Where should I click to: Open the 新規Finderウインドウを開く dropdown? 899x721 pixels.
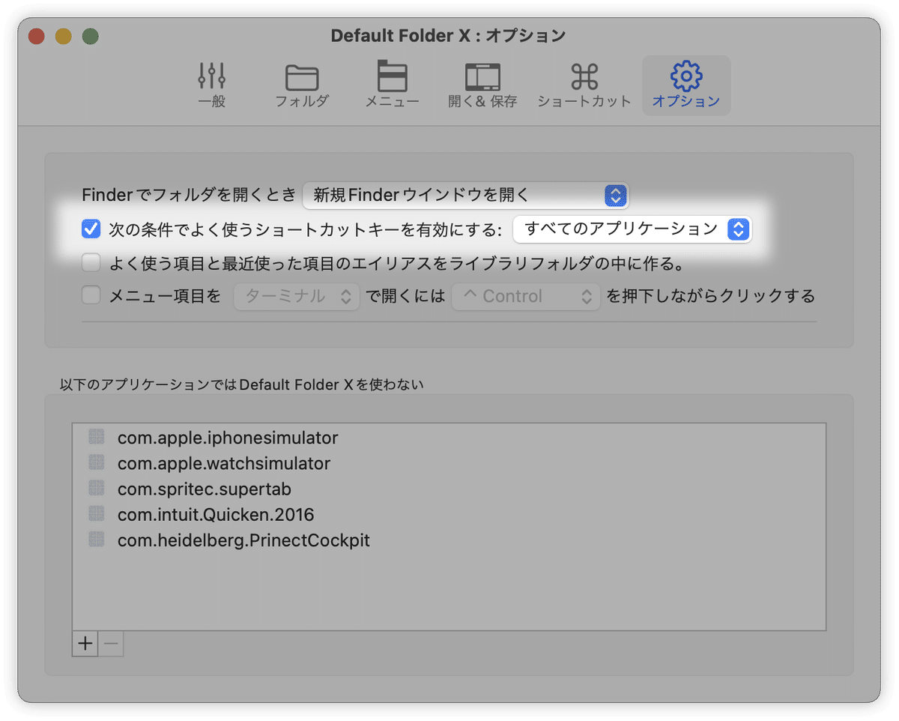click(466, 196)
